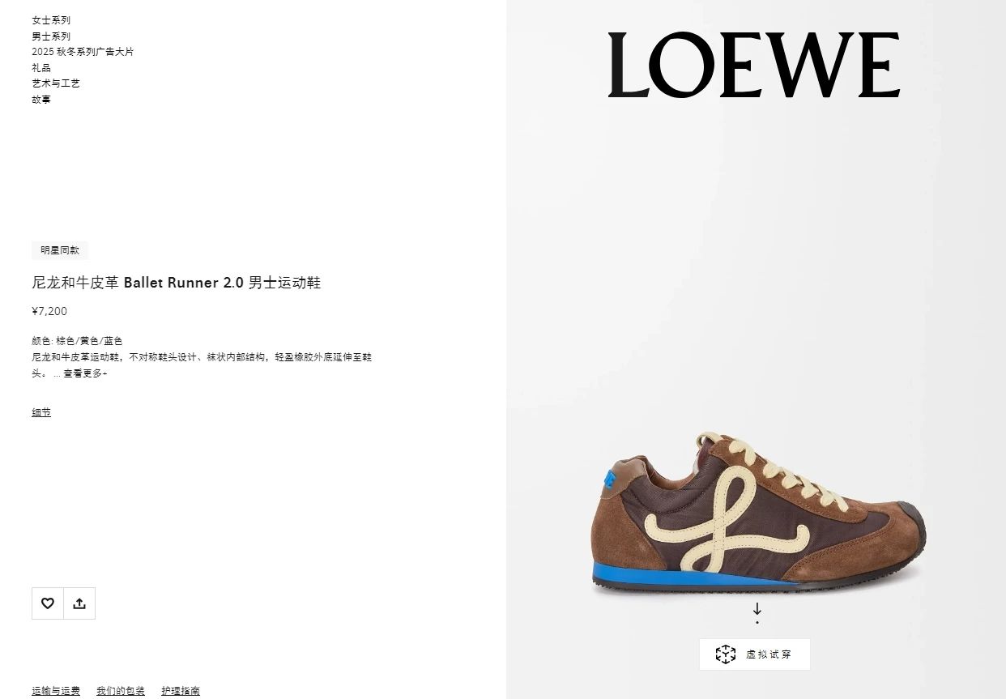The image size is (1006, 699).
Task: Open 2025 秋冬系列广告大片 menu
Action: (x=83, y=52)
